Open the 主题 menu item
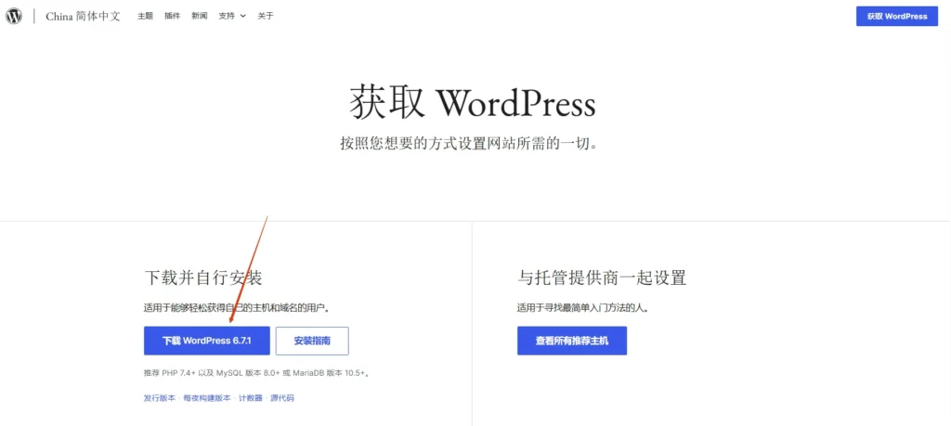The width and height of the screenshot is (951, 426). (145, 17)
